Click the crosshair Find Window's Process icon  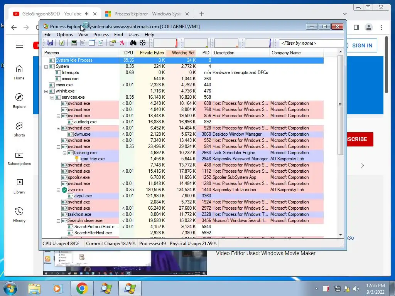pyautogui.click(x=143, y=43)
